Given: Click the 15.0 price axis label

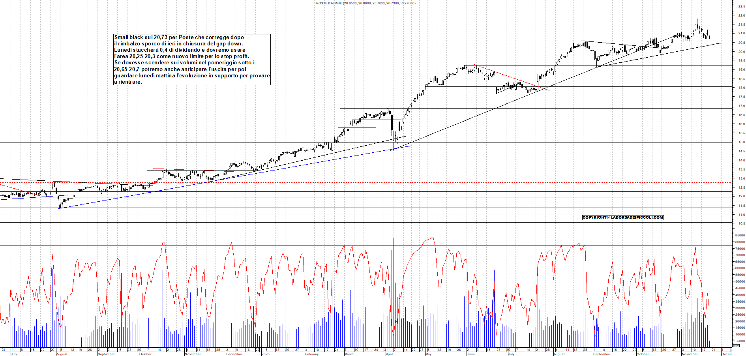Looking at the screenshot, I should click(x=741, y=142).
